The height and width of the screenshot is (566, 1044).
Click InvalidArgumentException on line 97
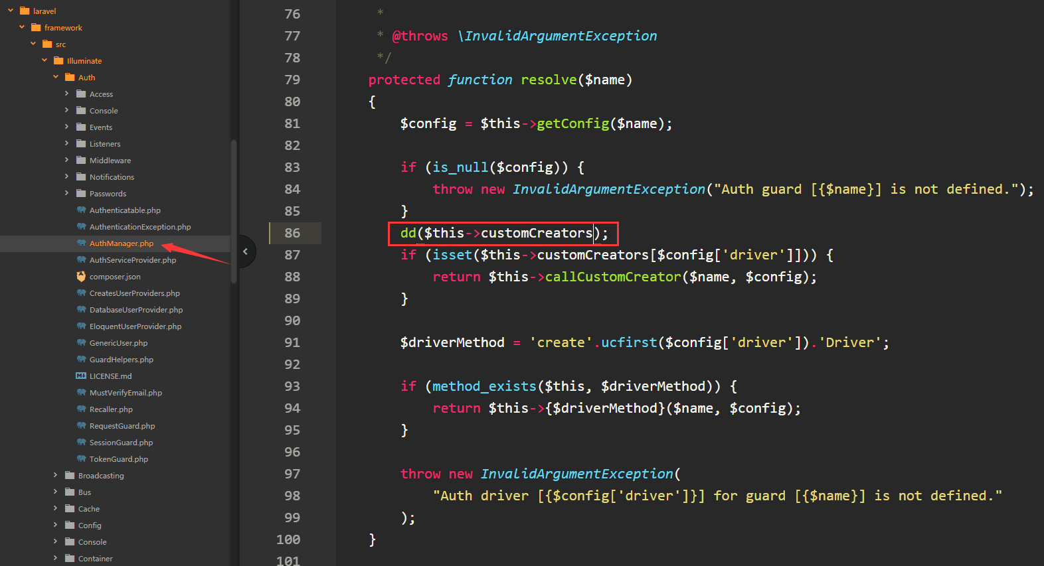click(577, 474)
